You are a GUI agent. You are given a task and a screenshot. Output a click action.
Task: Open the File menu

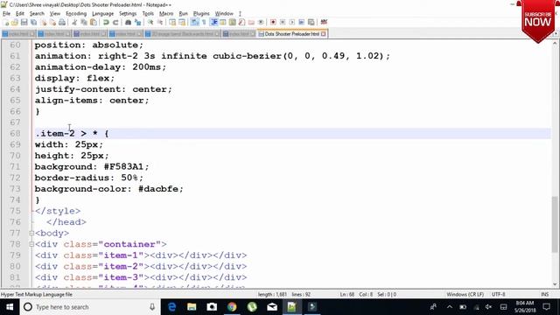pyautogui.click(x=6, y=14)
